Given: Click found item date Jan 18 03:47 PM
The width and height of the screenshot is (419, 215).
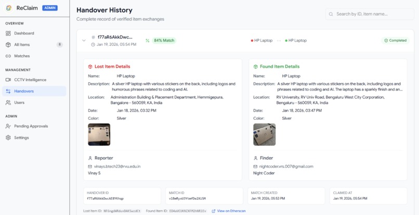Looking at the screenshot, I should (302, 110).
